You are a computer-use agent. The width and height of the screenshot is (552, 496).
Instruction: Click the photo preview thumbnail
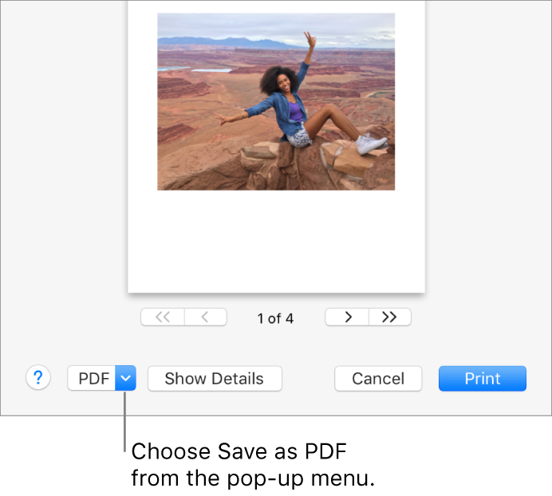(x=276, y=102)
